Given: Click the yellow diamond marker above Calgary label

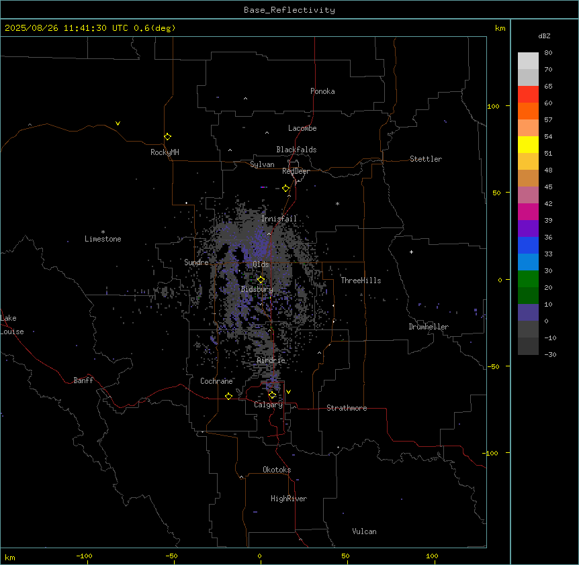Looking at the screenshot, I should [x=272, y=395].
